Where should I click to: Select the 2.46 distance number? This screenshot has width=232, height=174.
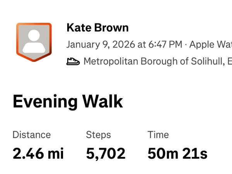(28, 154)
